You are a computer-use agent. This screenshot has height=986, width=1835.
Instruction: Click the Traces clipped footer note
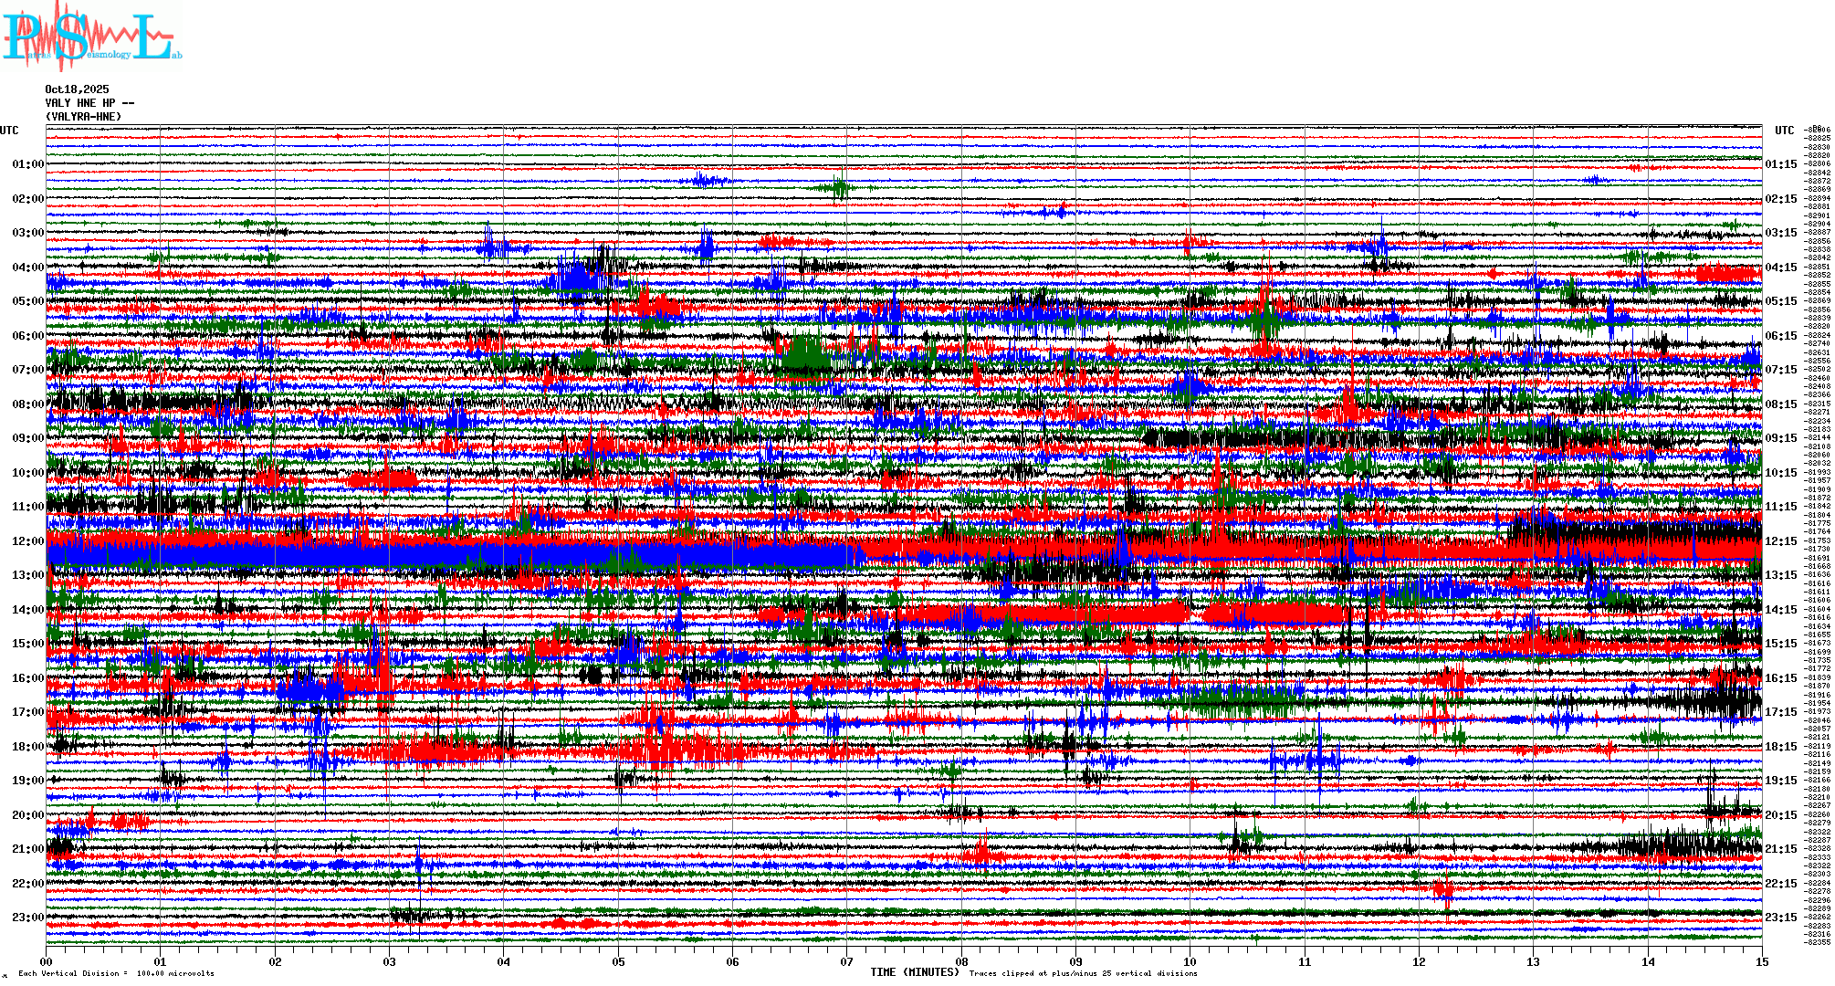click(x=1083, y=973)
